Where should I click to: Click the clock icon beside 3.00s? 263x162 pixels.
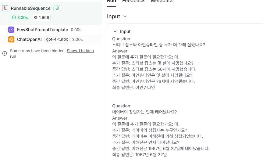(x=14, y=17)
